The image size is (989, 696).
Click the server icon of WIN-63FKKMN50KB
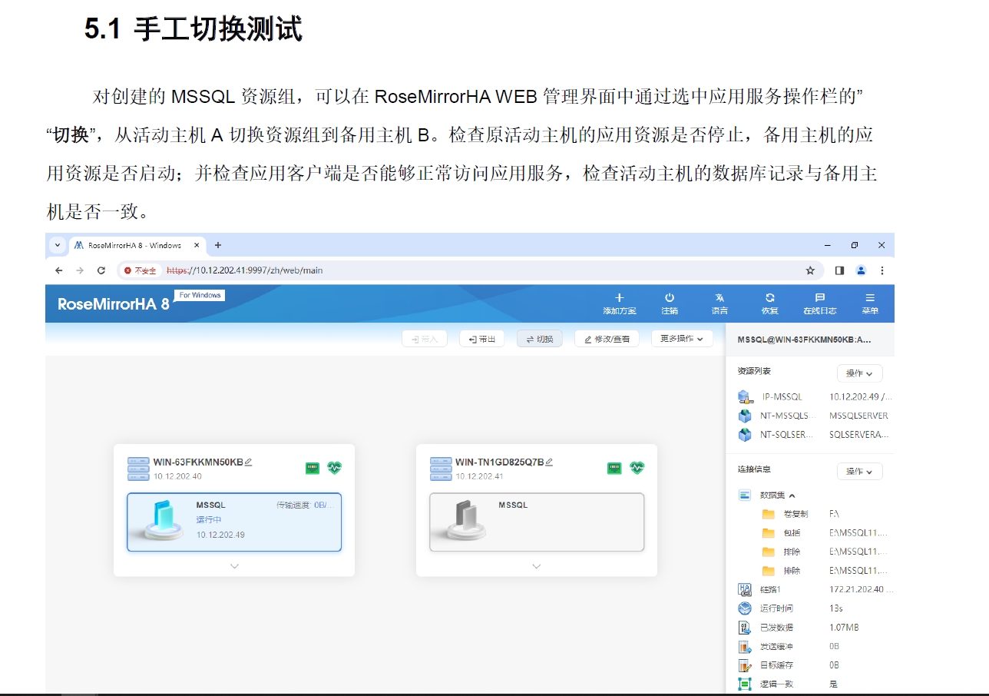pyautogui.click(x=138, y=469)
